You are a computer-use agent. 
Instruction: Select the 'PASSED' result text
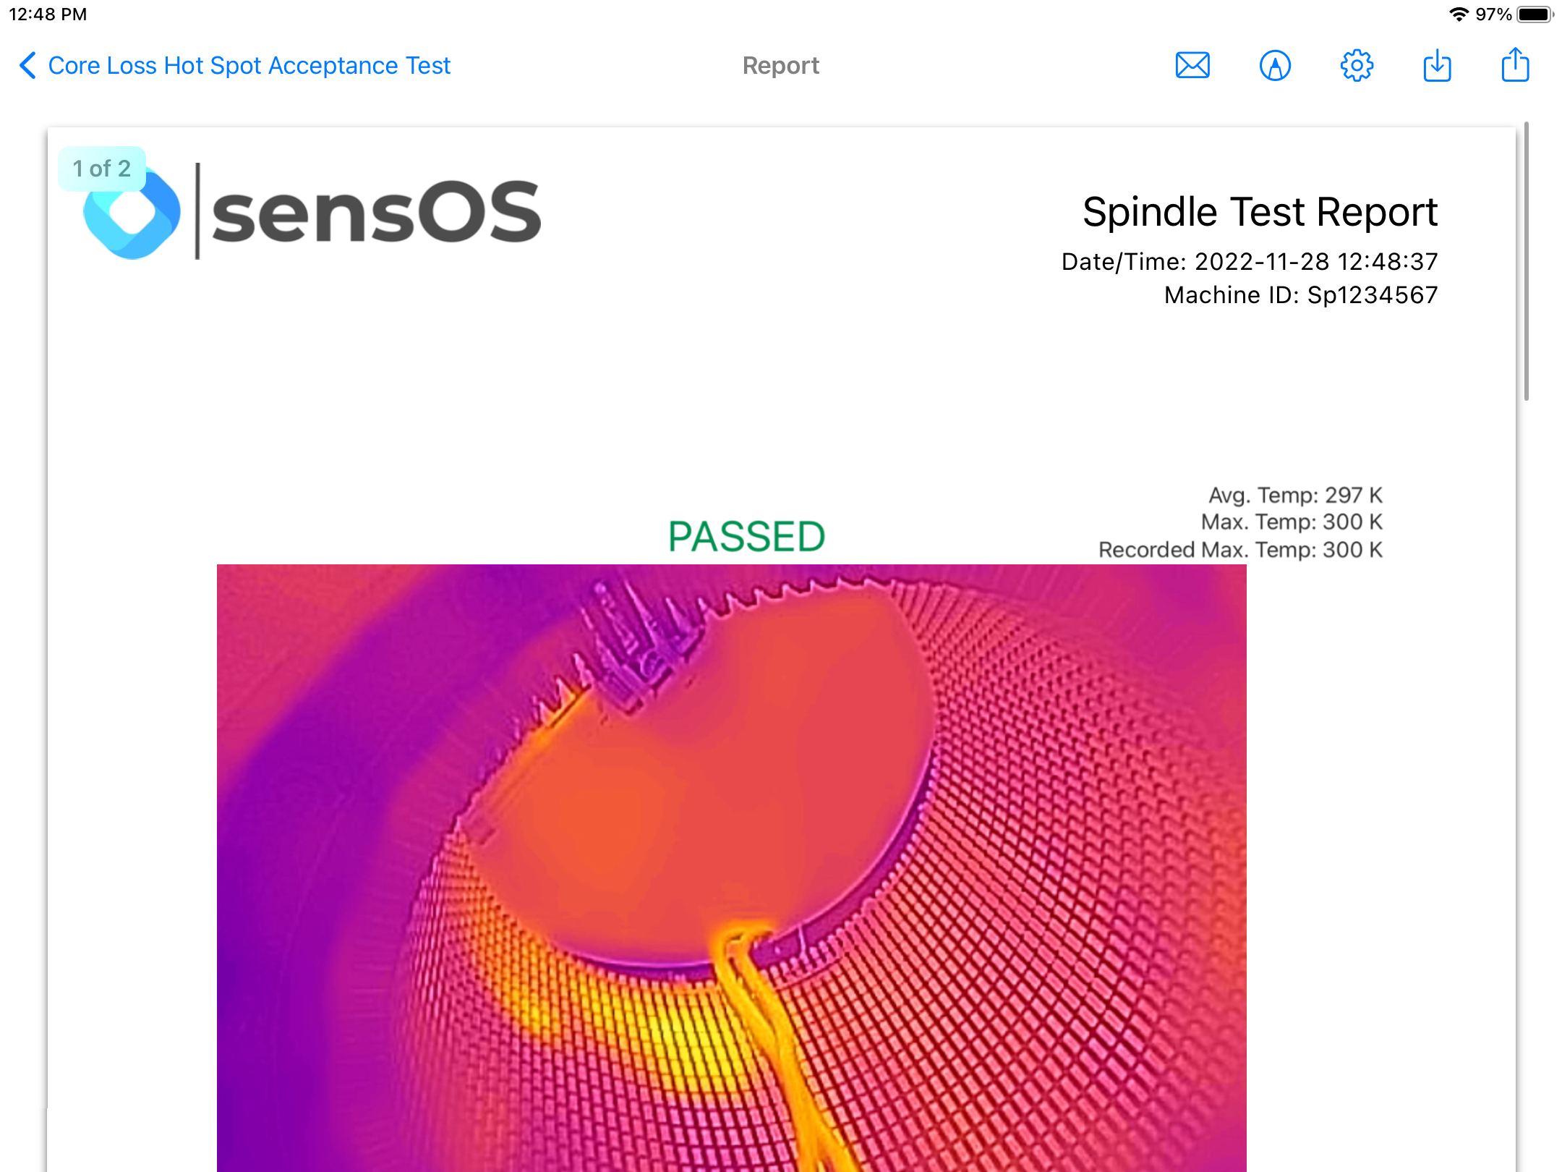point(746,536)
